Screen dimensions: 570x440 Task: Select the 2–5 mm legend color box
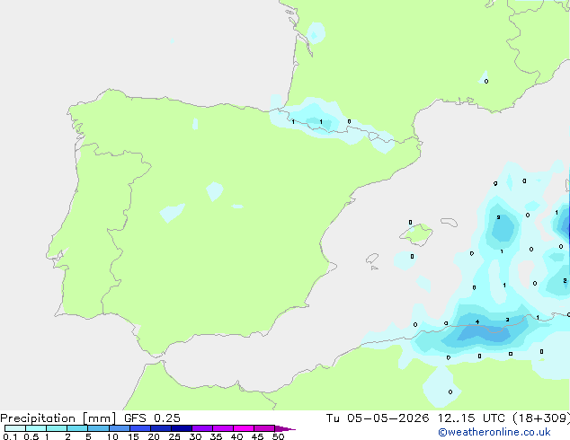point(77,428)
